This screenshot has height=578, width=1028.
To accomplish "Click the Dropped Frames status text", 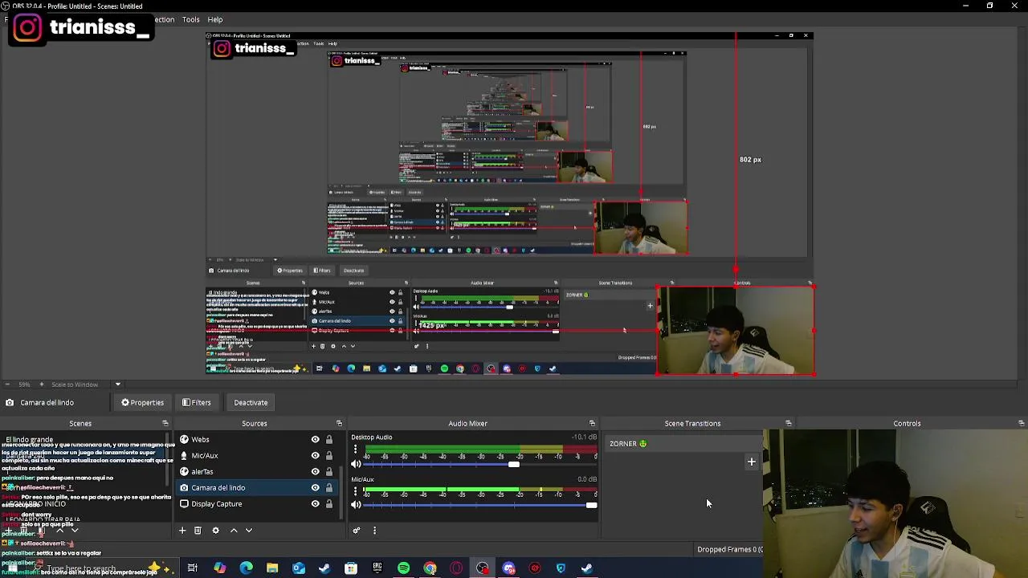I will tap(729, 549).
